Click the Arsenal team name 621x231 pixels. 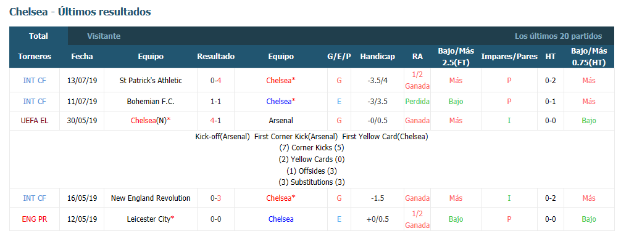(281, 120)
